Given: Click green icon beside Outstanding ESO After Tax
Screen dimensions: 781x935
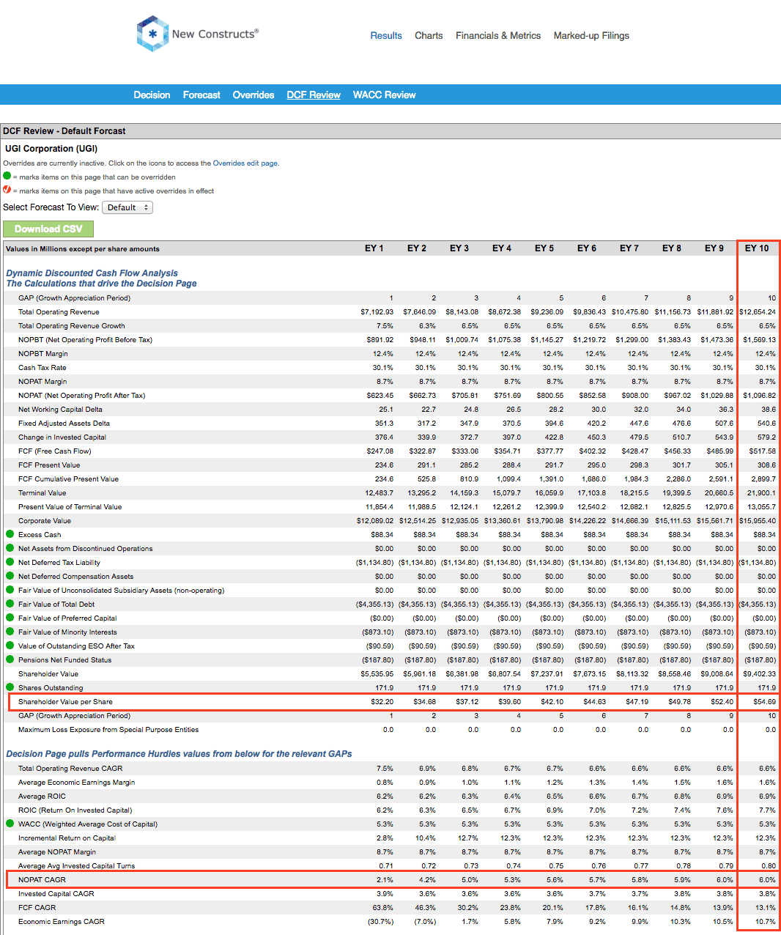Looking at the screenshot, I should click(10, 646).
